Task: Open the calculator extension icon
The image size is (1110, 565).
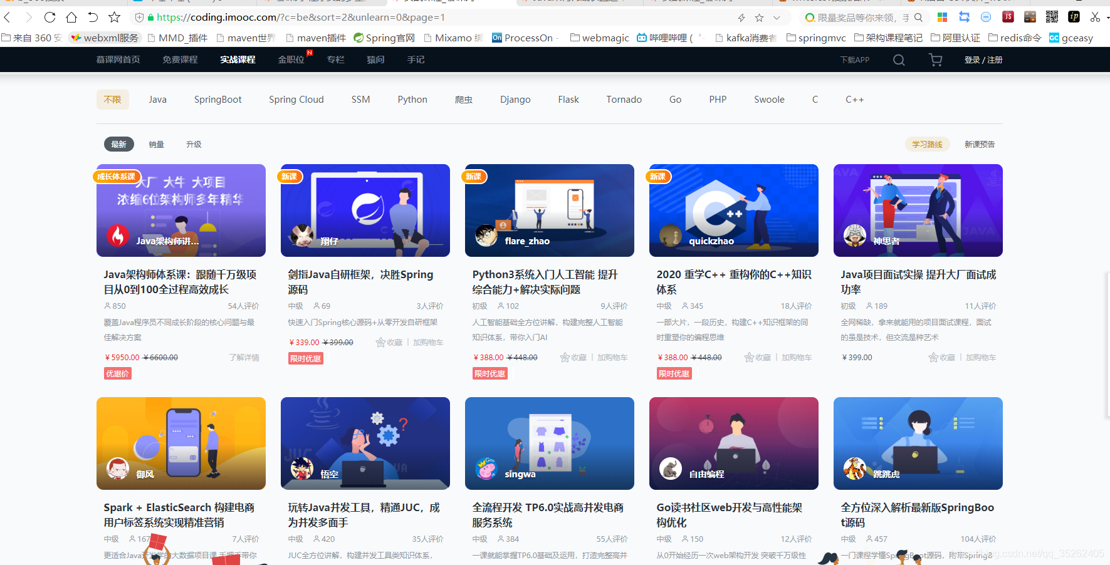Action: (1030, 17)
